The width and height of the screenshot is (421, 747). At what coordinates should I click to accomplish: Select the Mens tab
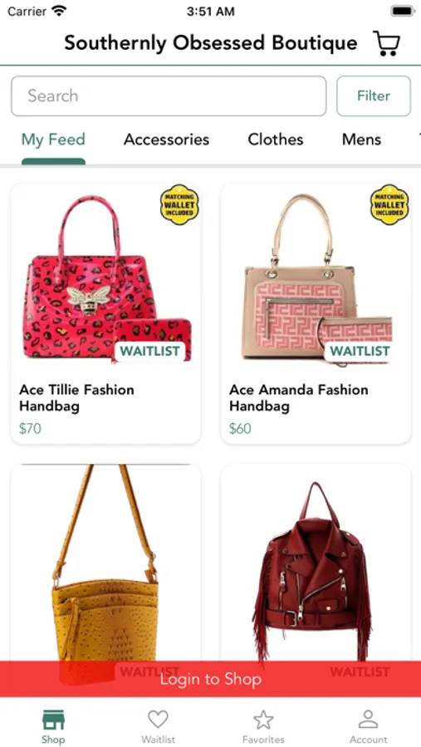point(361,139)
